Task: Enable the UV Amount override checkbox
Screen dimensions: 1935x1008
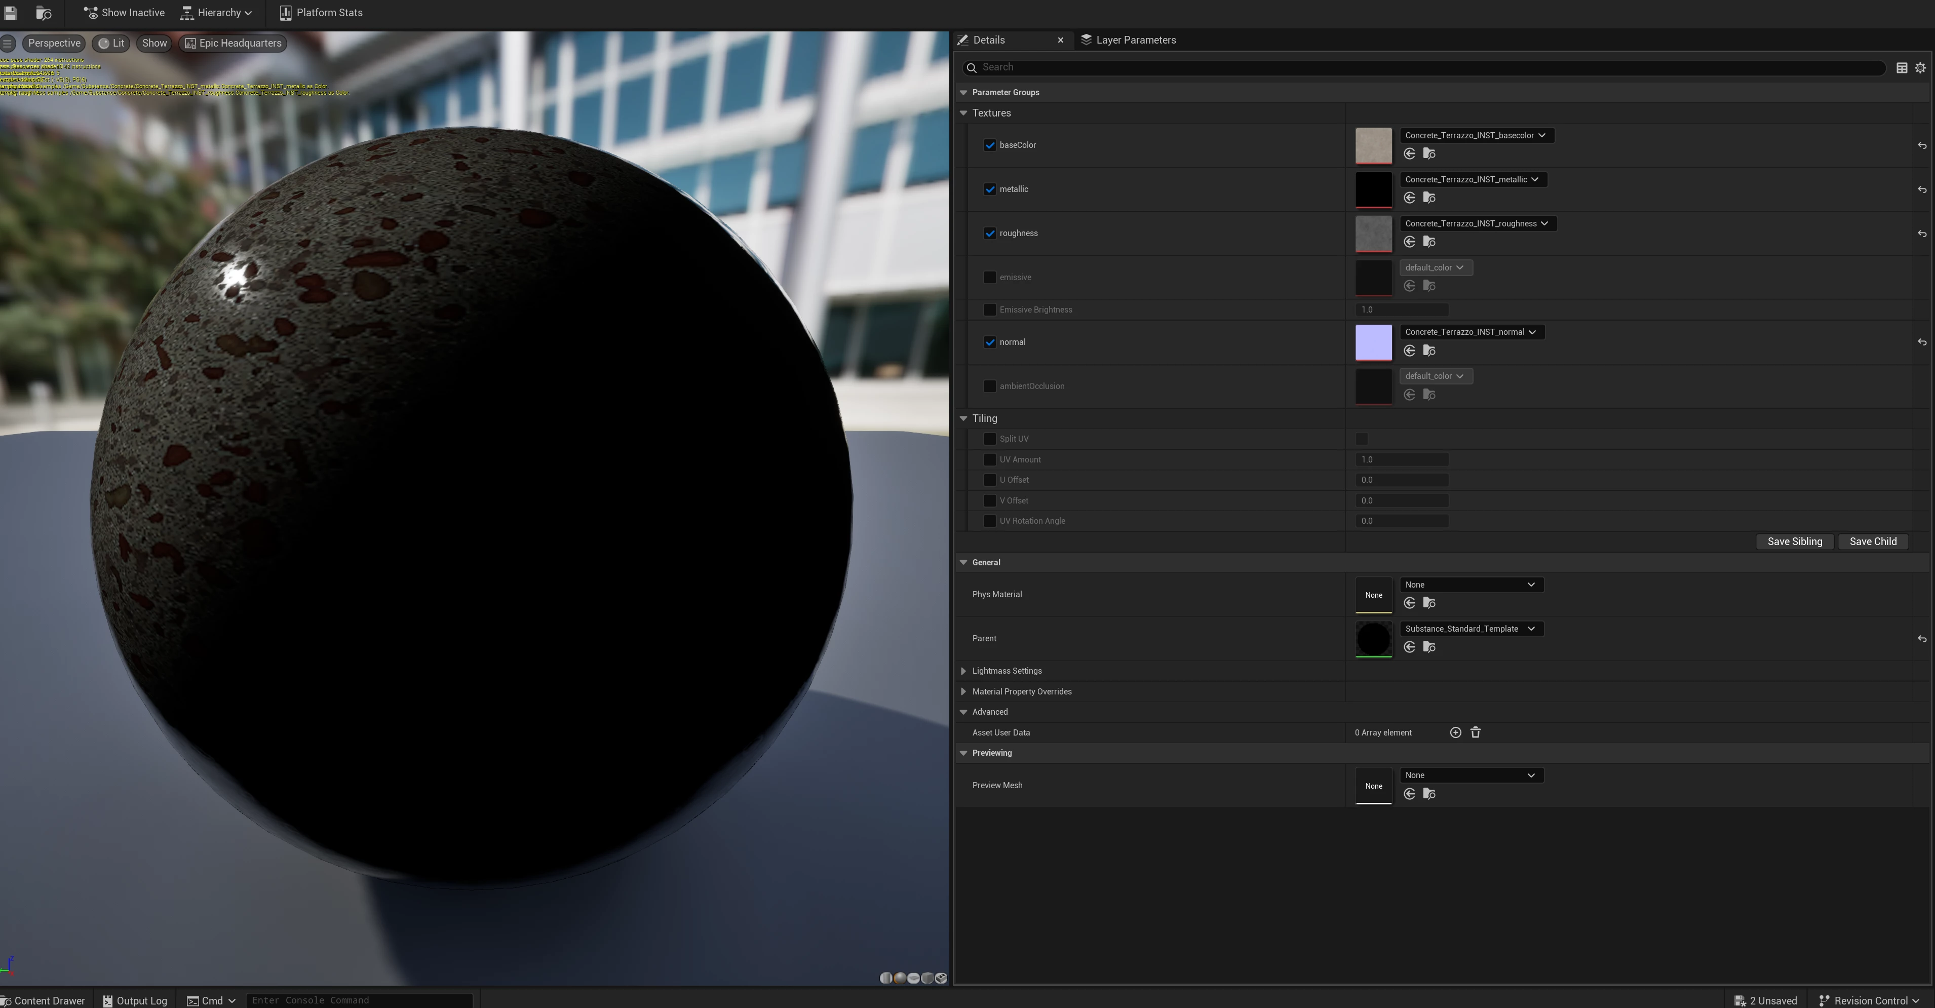Action: pos(989,460)
